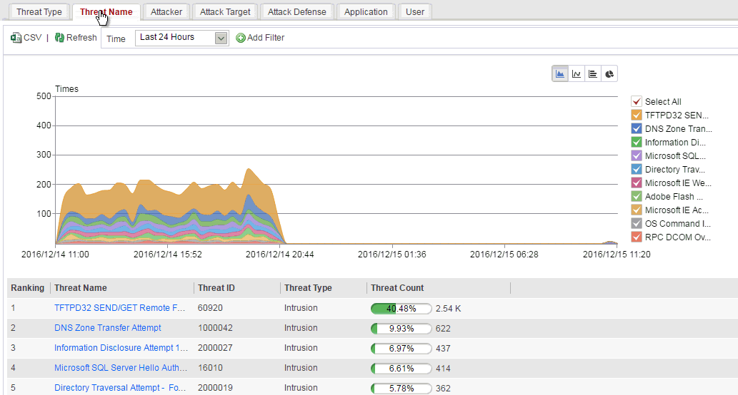
Task: Sort by Threat Count column header
Action: (x=397, y=288)
